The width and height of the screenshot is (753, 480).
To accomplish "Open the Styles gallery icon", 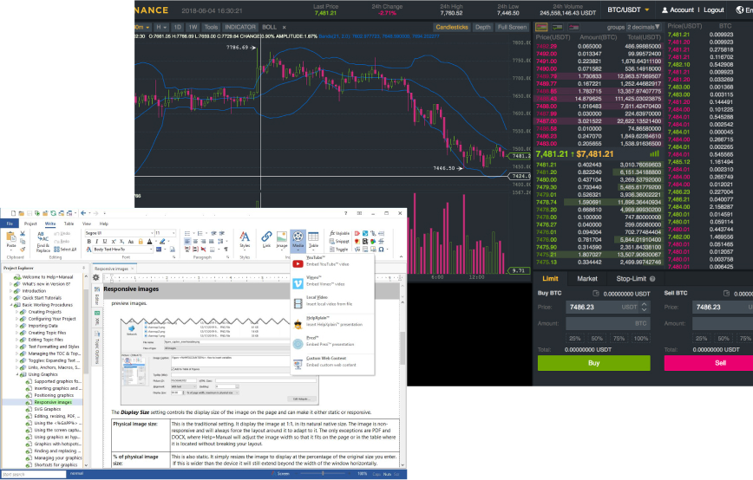I will (x=245, y=238).
